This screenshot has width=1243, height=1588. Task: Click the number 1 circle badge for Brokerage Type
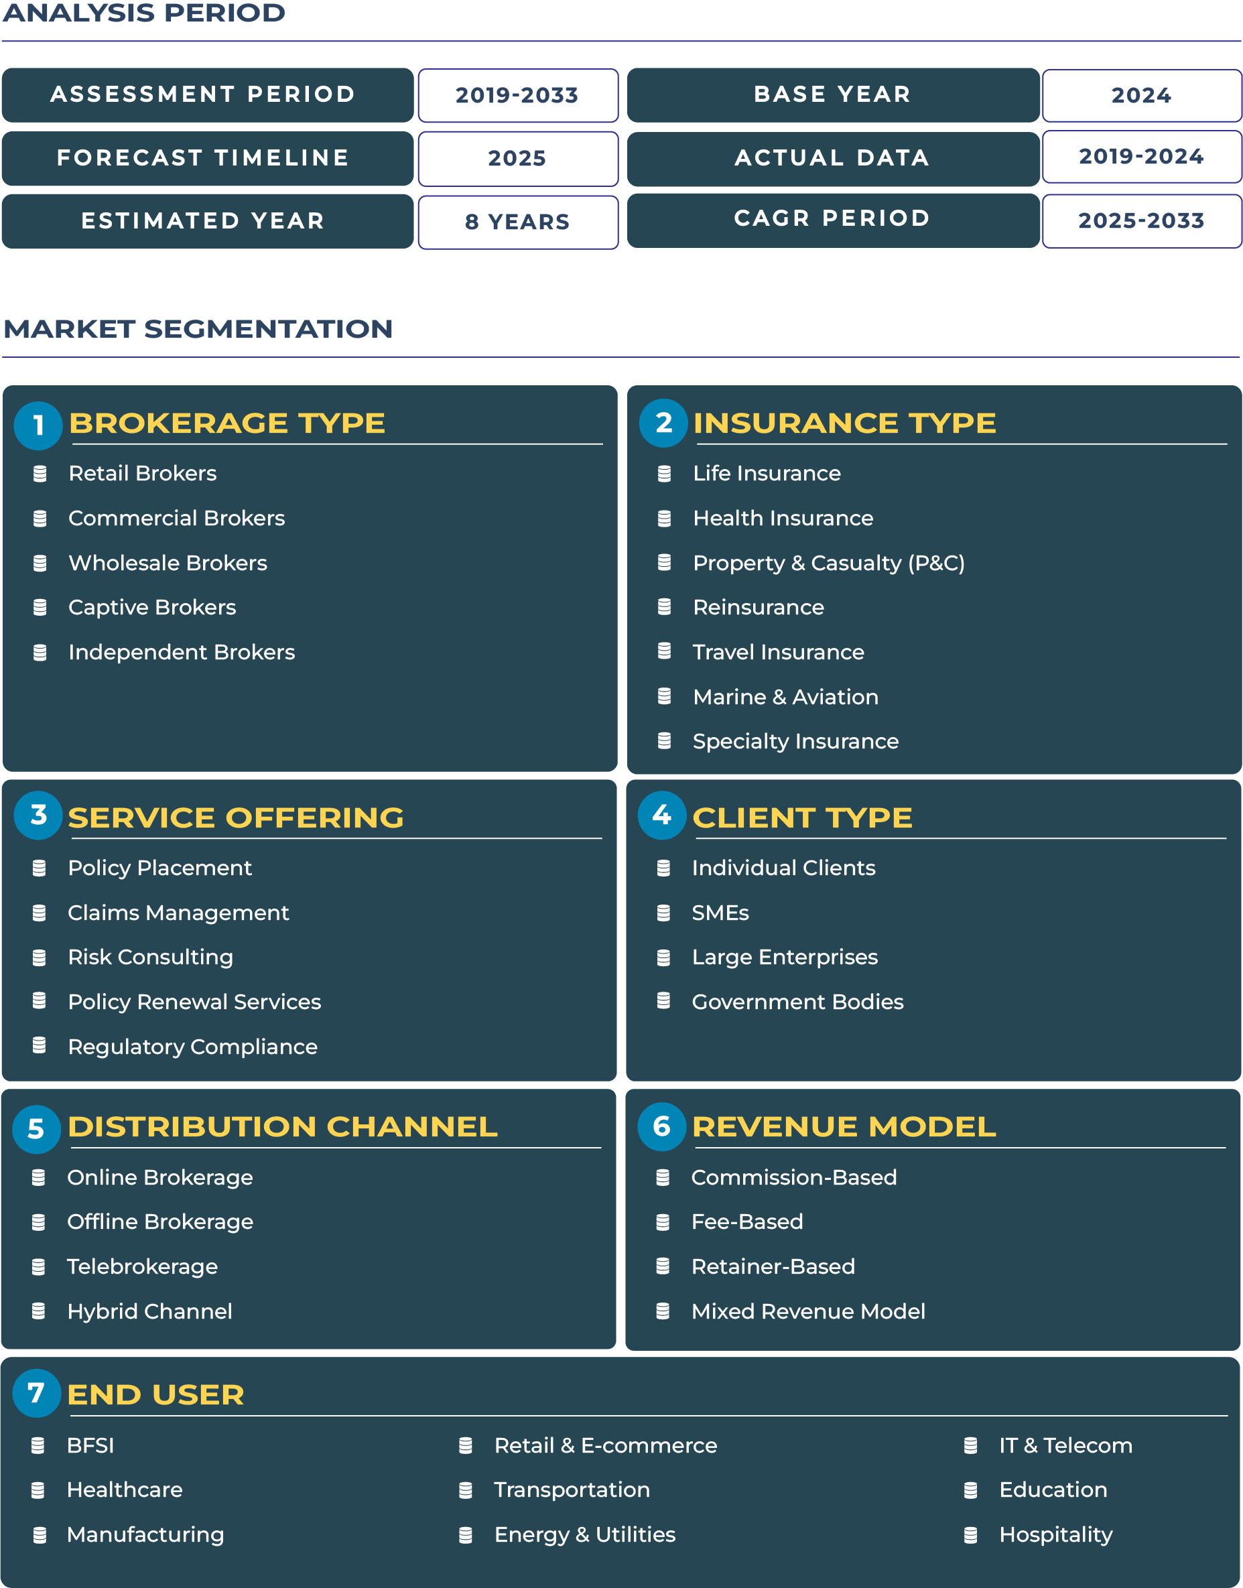[x=38, y=425]
